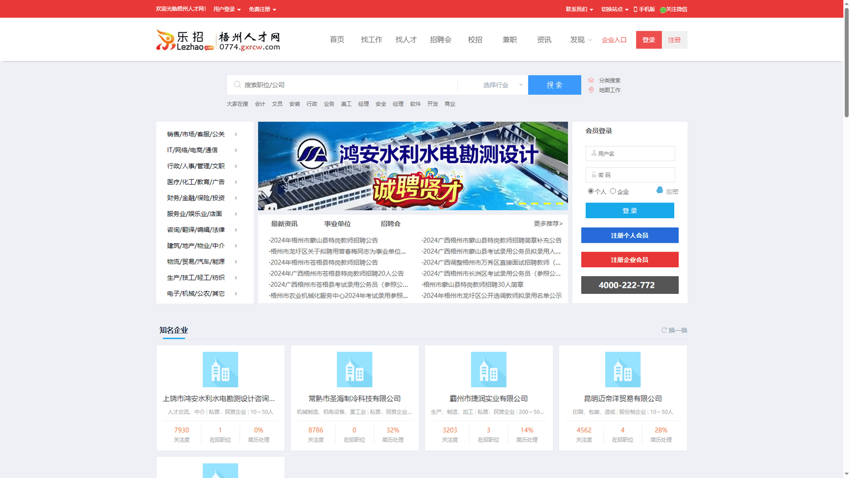850x478 pixels.
Task: Open 梧州市蒙山县特岗教师招聘30人简章 article
Action: click(473, 284)
